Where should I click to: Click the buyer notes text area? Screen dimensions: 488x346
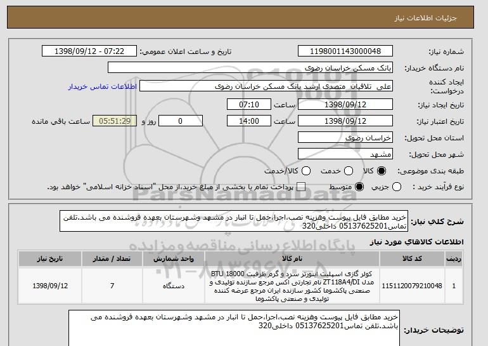click(x=234, y=329)
